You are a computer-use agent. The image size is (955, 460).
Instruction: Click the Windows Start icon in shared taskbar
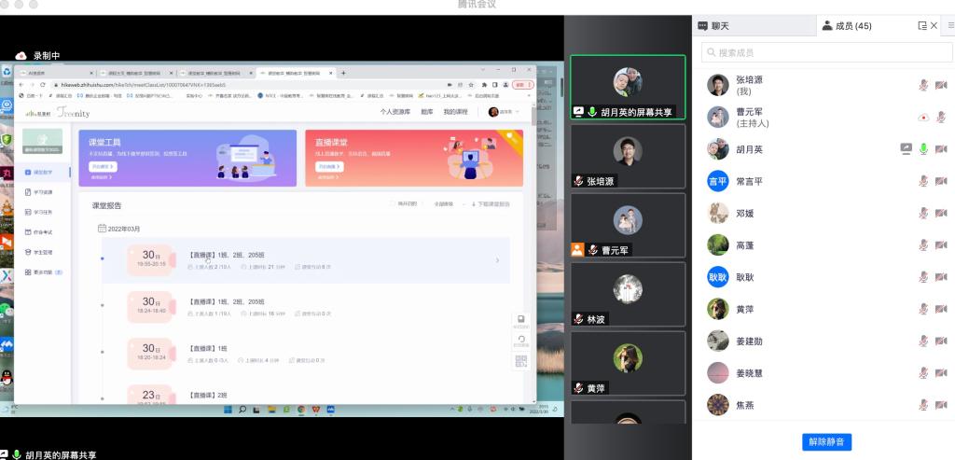point(227,409)
